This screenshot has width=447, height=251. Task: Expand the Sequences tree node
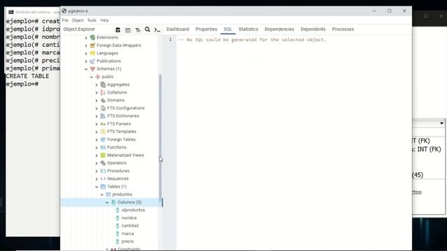pyautogui.click(x=96, y=178)
